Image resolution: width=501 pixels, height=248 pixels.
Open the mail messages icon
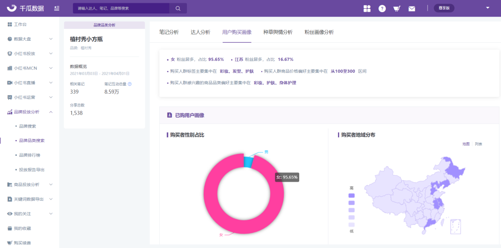click(x=412, y=9)
